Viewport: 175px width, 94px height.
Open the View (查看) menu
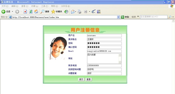25,6
